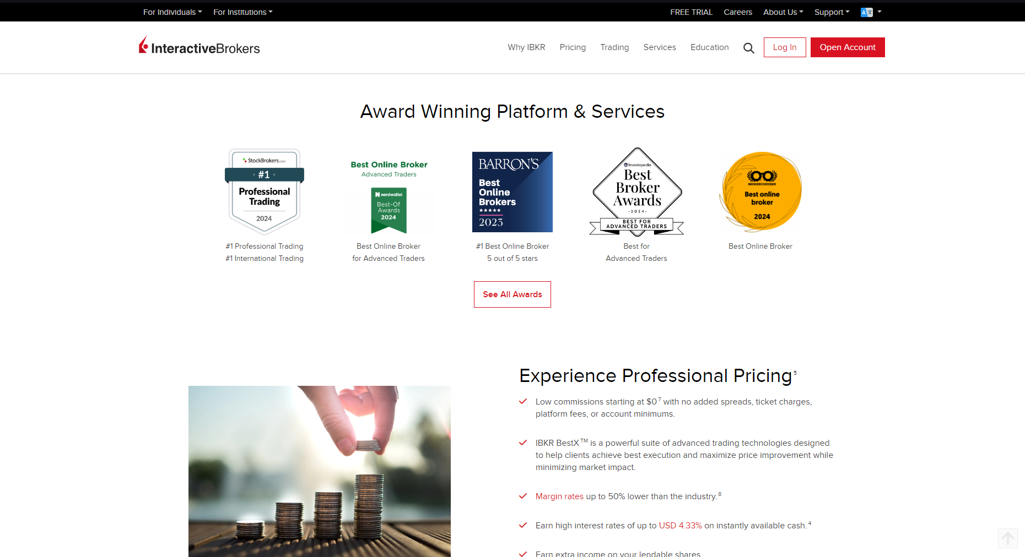Click the '#1 Best Online Broker' Barron's caption
This screenshot has height=557, width=1025.
(512, 246)
